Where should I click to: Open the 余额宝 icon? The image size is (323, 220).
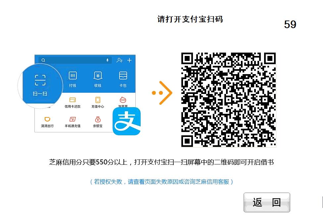pos(98,119)
